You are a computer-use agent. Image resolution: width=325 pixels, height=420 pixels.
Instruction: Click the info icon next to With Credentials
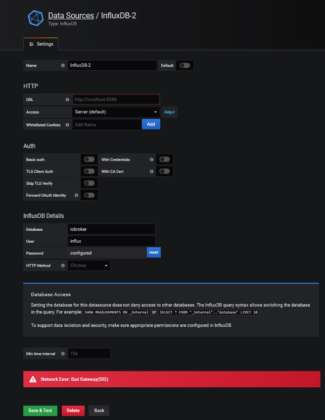(152, 159)
